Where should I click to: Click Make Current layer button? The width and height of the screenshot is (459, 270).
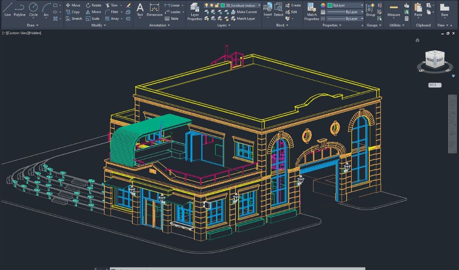(244, 12)
